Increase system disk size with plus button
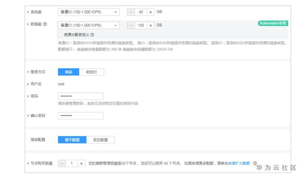Viewport: 301px width, 177px height. point(151,12)
